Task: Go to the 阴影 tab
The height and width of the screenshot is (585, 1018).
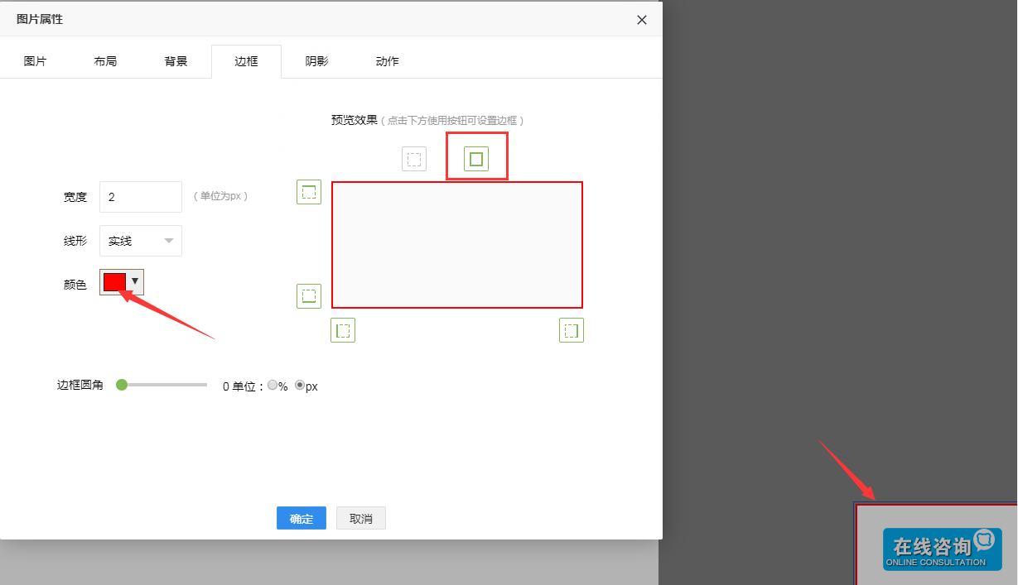Action: tap(316, 61)
